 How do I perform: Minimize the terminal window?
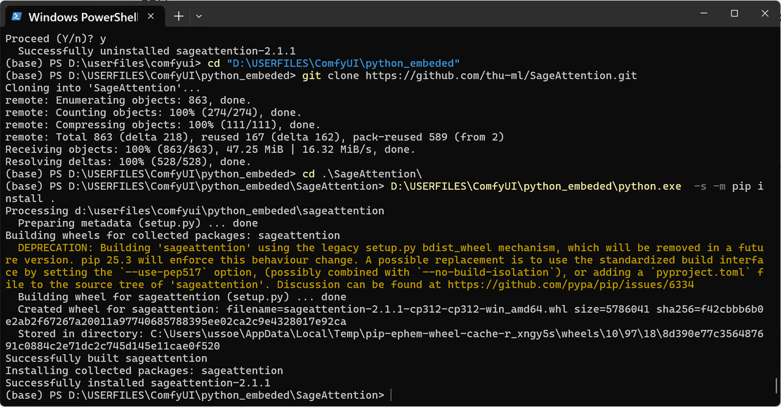[x=703, y=13]
